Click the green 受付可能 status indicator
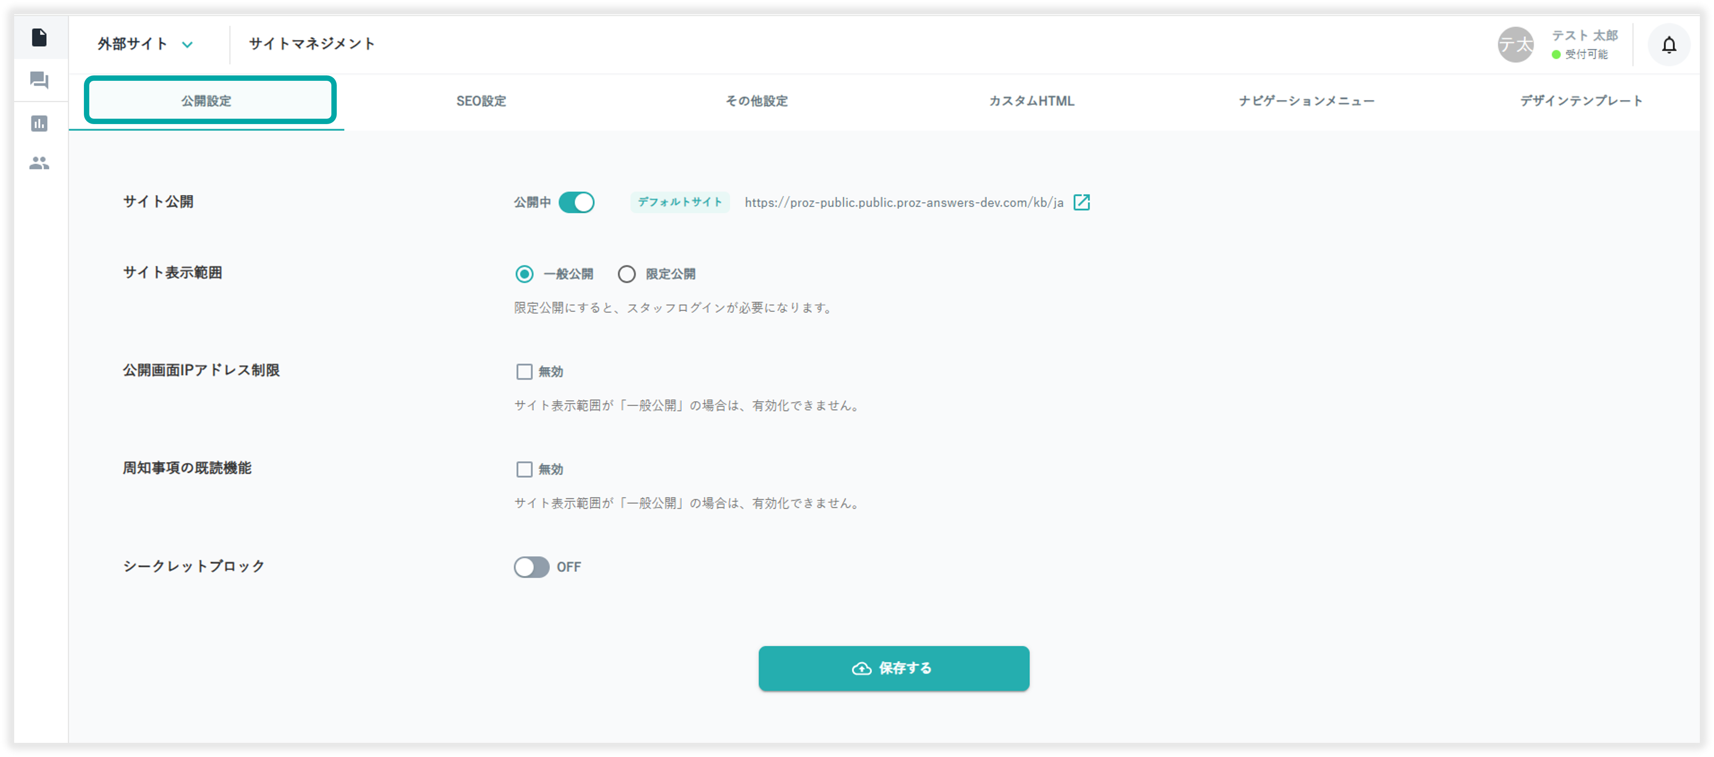Screen dimensions: 1714x757 1556,54
